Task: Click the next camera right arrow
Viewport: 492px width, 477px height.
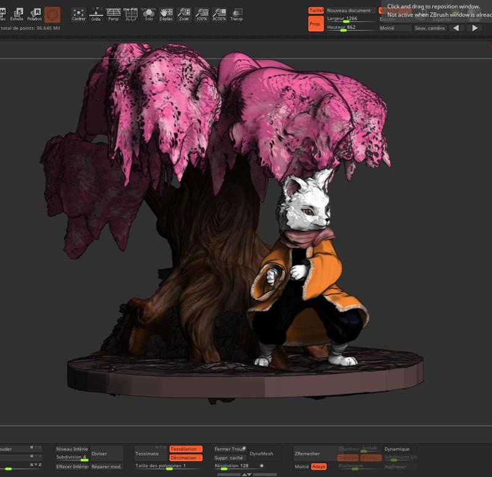Action: (474, 28)
